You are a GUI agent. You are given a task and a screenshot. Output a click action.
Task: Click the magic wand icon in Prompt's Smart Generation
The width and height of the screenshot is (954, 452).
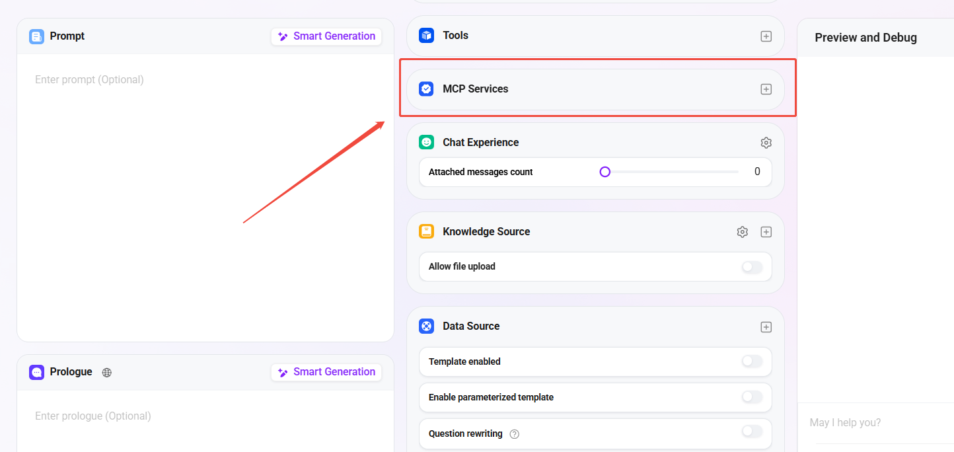pos(283,37)
